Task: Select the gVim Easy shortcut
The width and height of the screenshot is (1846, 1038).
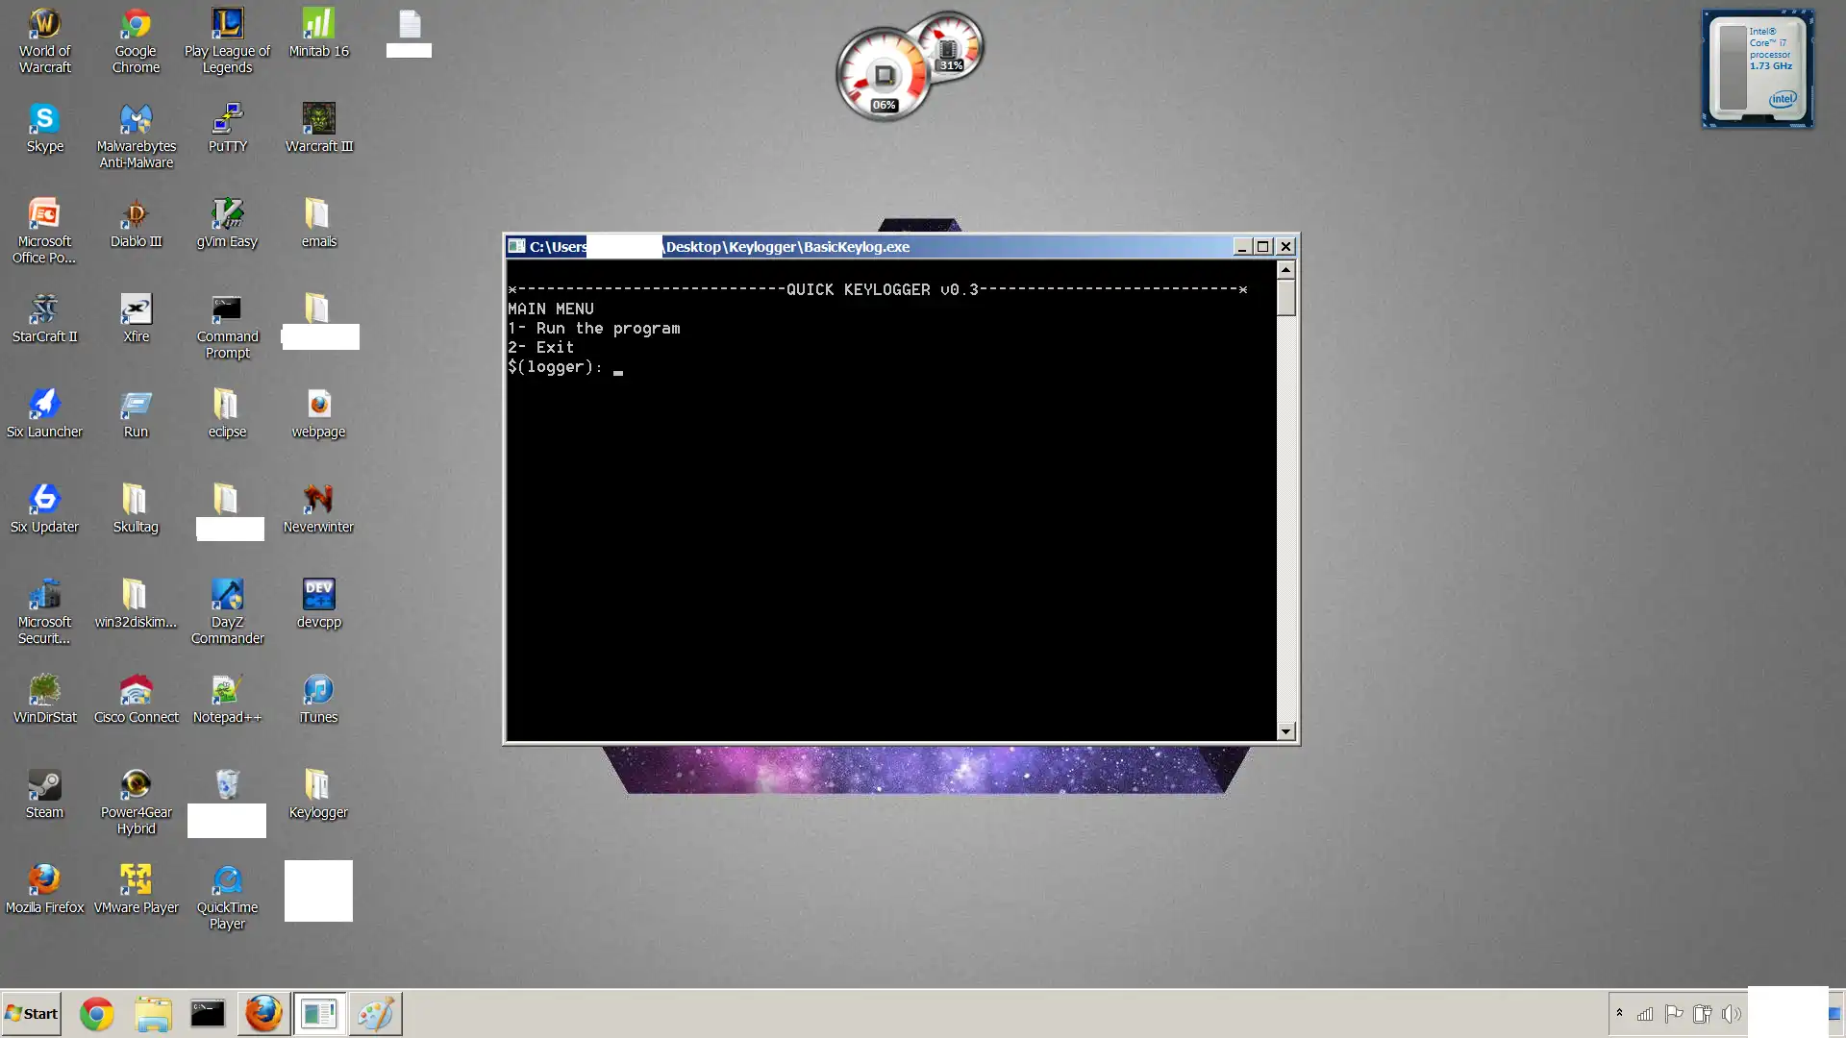Action: coord(227,214)
